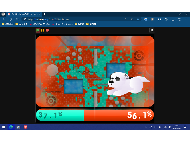The image size is (190, 142).
Task: Open the camera app from the taskbar
Action: (x=18, y=127)
